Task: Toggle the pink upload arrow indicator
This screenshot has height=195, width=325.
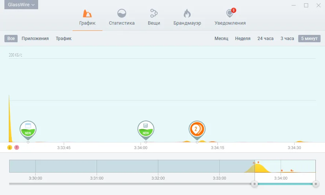Action: 17,148
